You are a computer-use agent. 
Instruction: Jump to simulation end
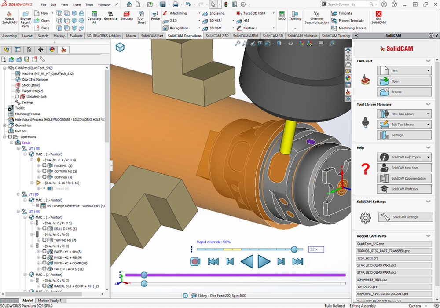tap(297, 261)
